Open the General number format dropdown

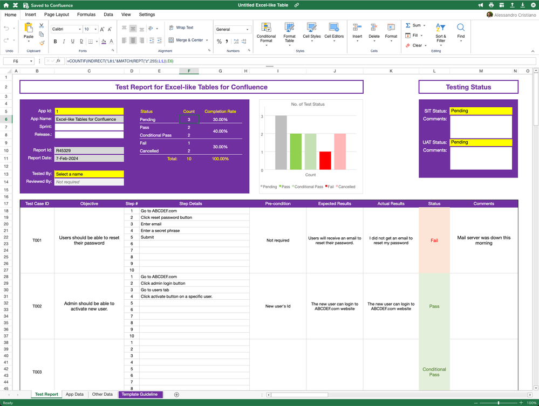coord(233,29)
